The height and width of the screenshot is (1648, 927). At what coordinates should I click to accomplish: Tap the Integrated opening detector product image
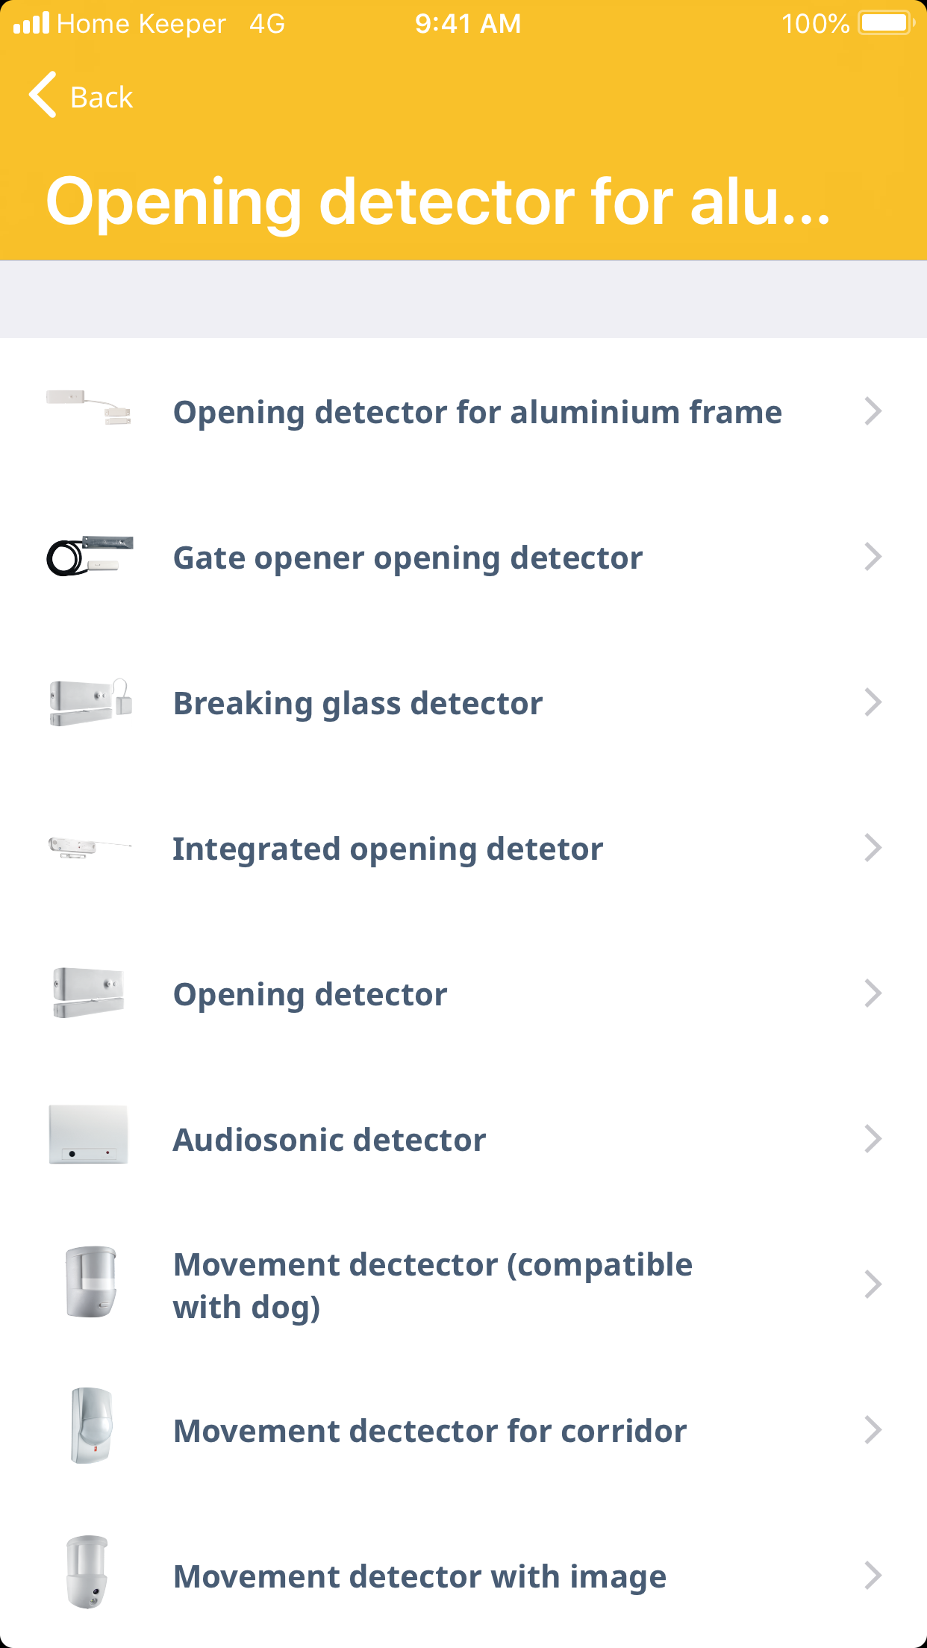[89, 848]
